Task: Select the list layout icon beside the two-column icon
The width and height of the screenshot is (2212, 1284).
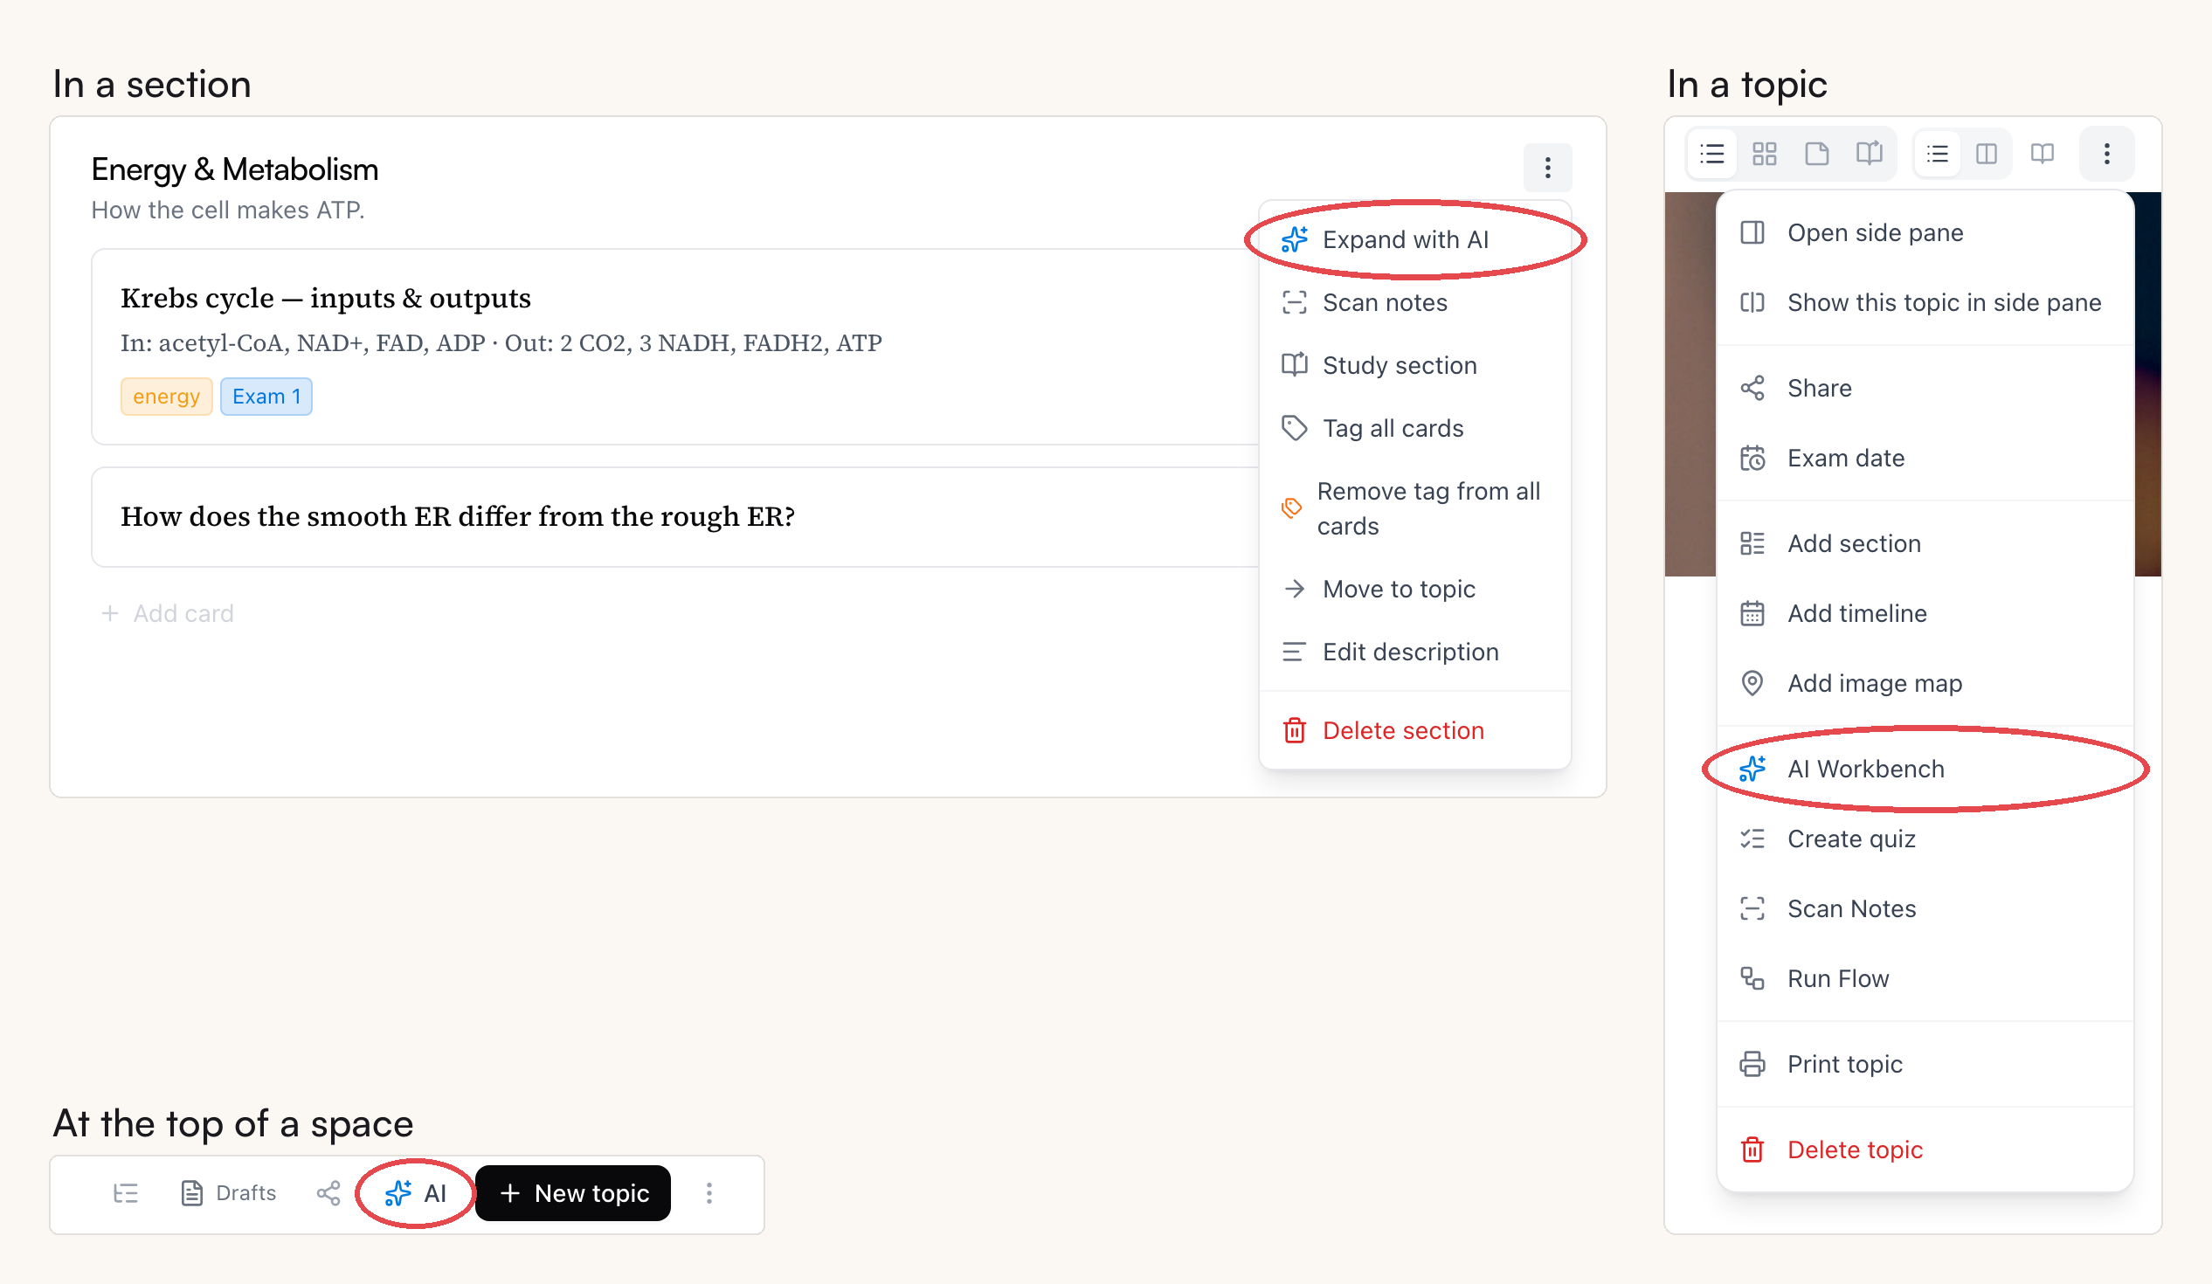Action: [x=1938, y=154]
